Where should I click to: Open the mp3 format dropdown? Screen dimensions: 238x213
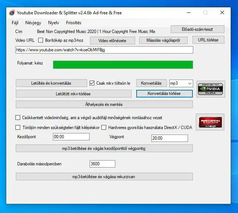click(181, 83)
